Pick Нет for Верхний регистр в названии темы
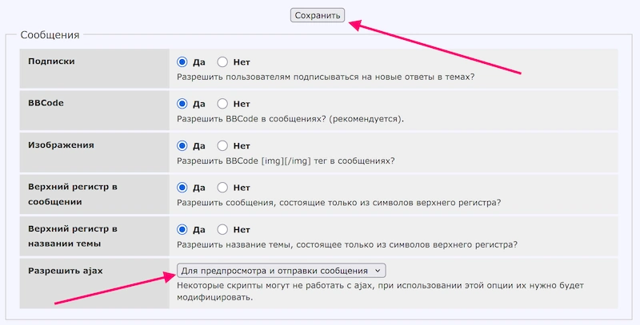Viewport: 640px width, 325px height. (x=222, y=230)
